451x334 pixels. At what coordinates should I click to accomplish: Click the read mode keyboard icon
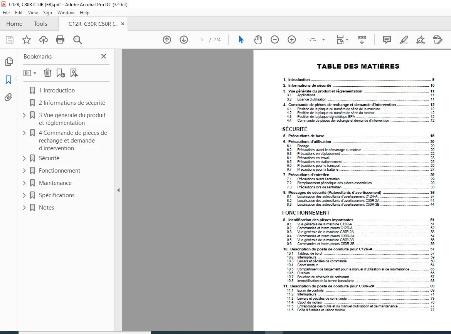pos(362,40)
